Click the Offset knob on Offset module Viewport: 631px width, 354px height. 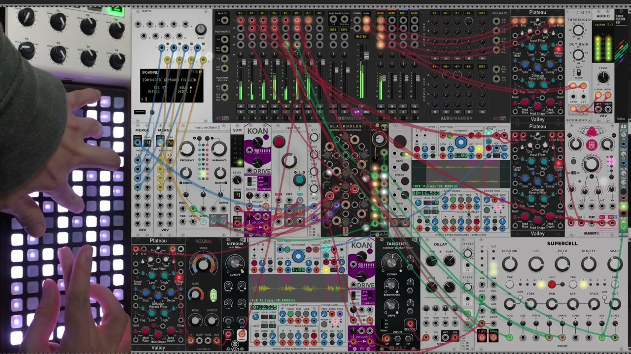[467, 253]
